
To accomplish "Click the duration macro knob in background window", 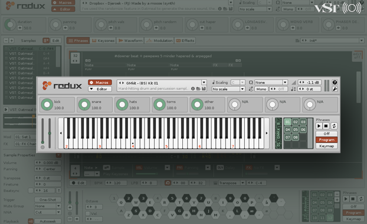I will click(x=10, y=25).
